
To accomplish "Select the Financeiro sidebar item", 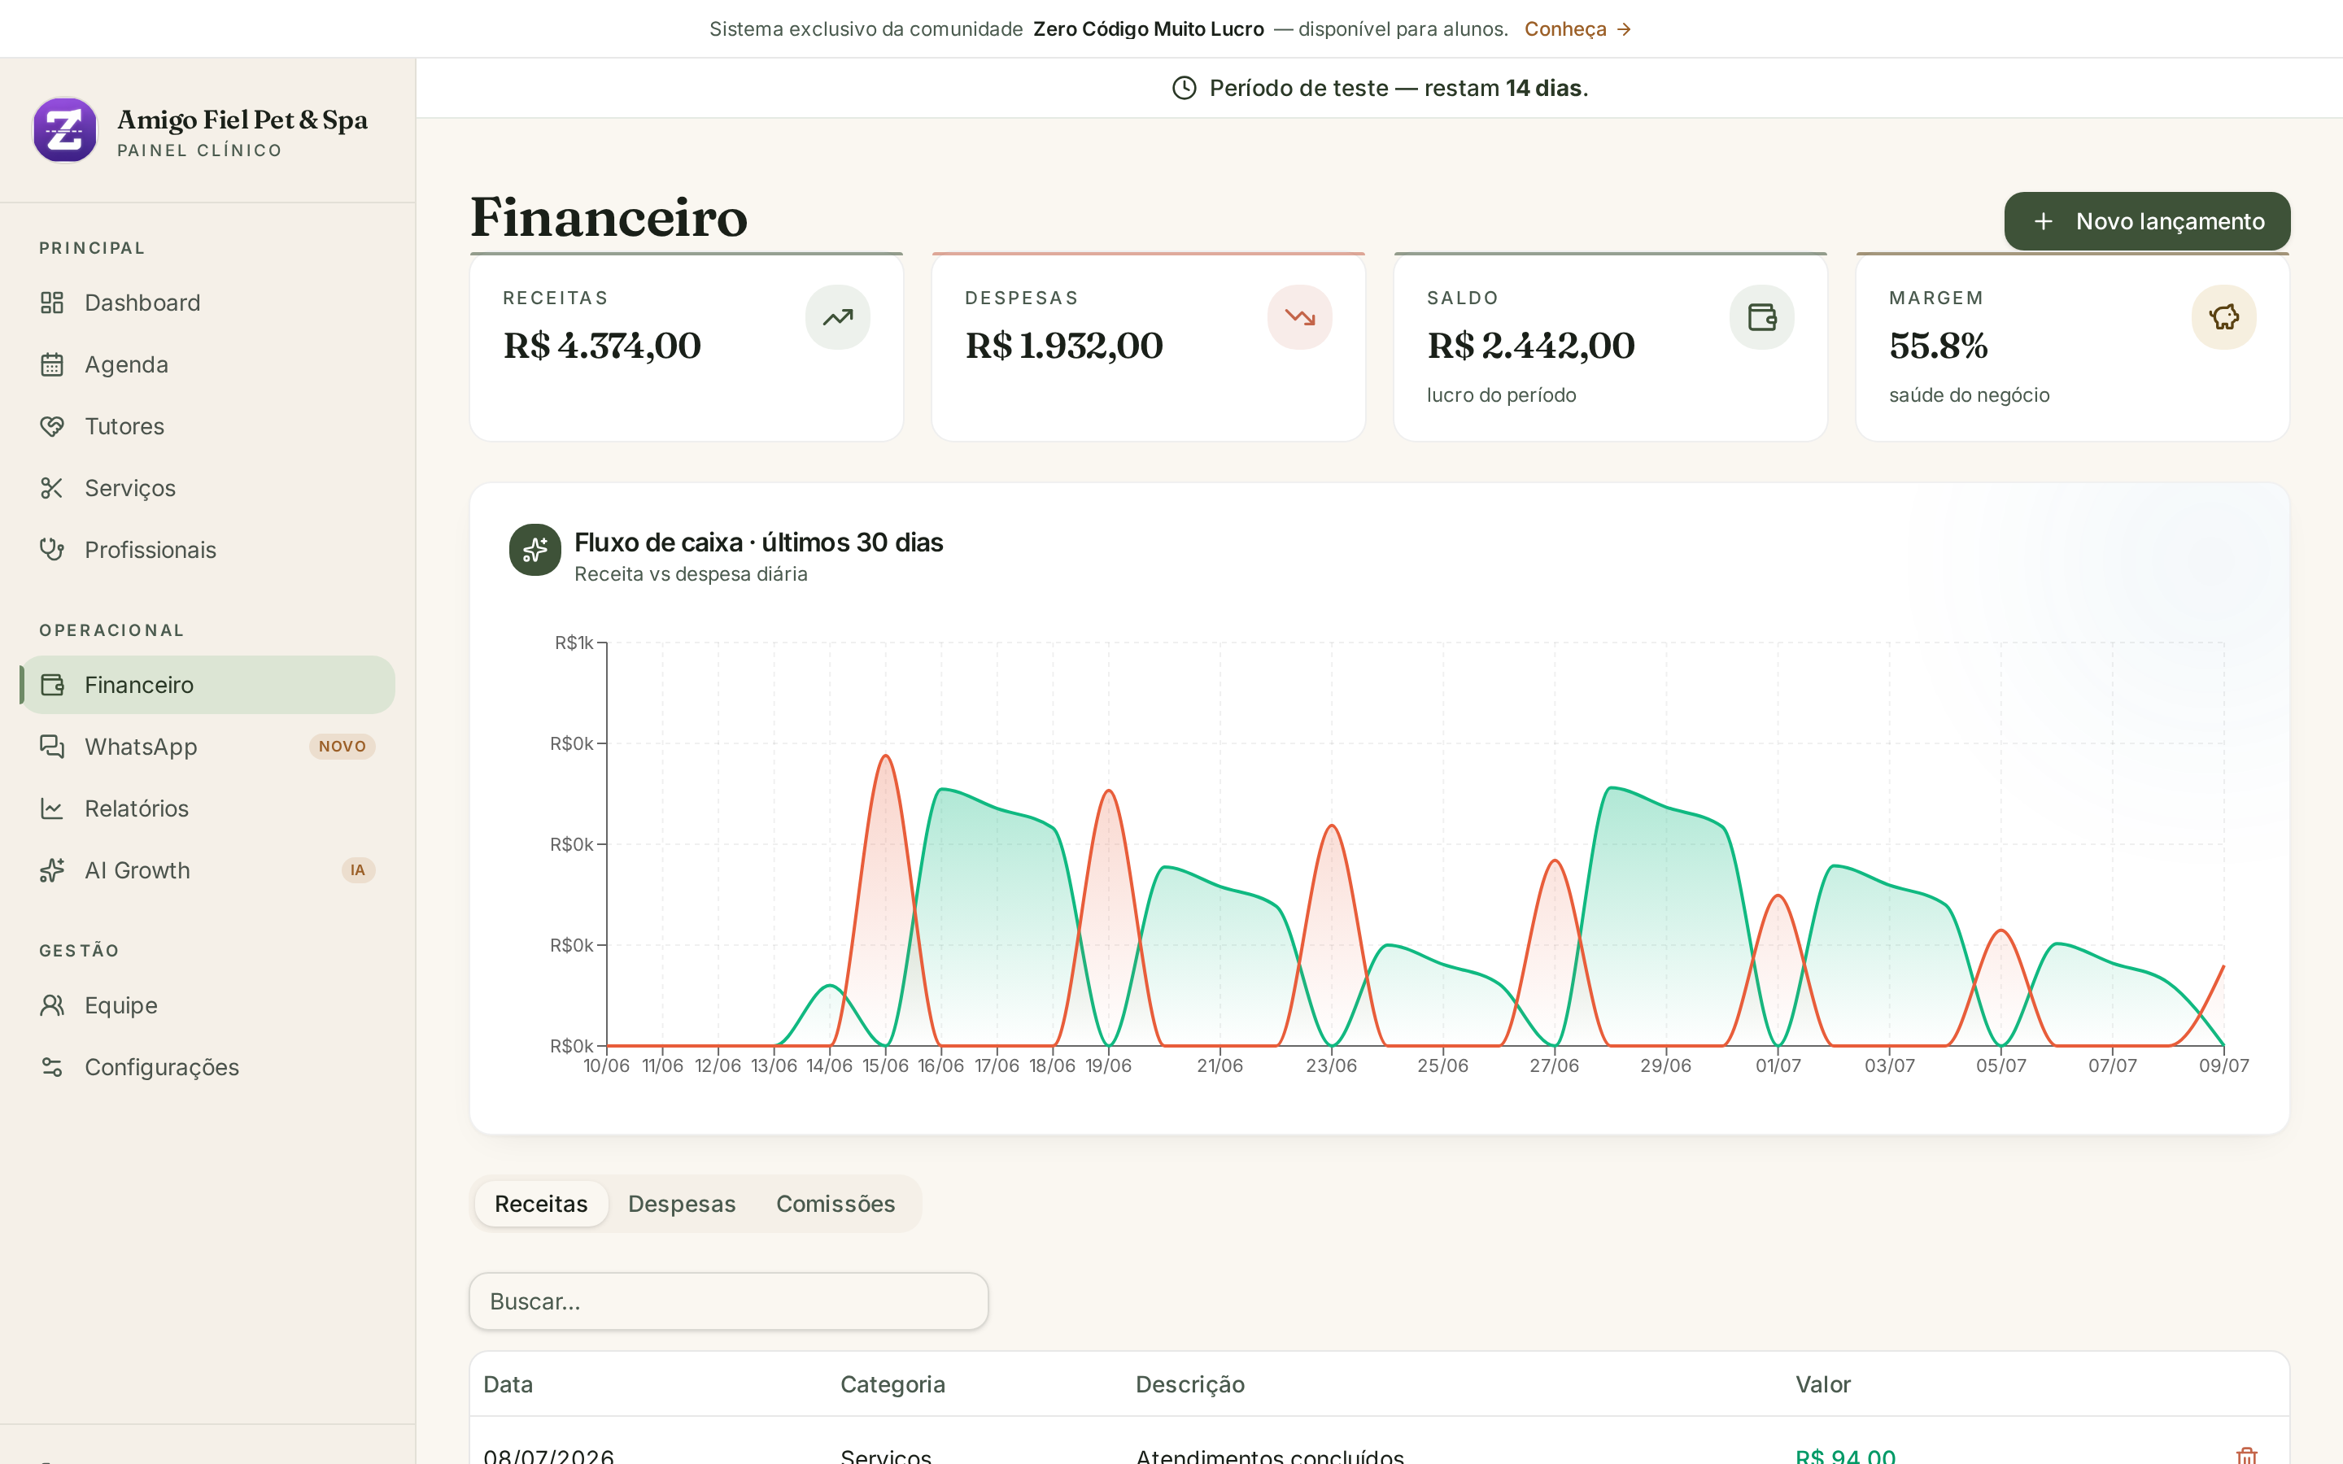I will 207,685.
